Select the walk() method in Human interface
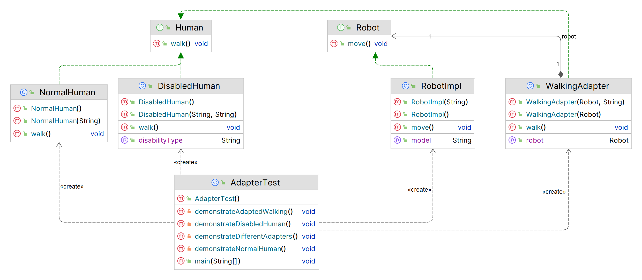This screenshot has height=280, width=642. [x=181, y=44]
